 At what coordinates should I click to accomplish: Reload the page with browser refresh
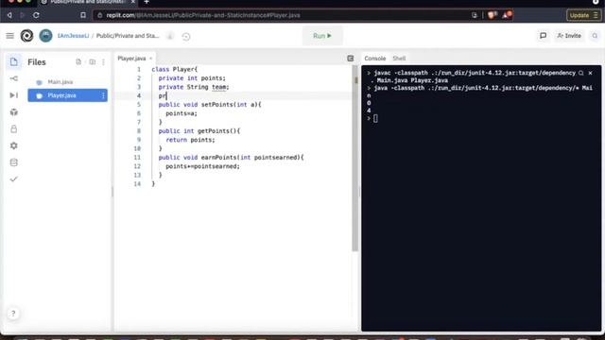click(36, 15)
